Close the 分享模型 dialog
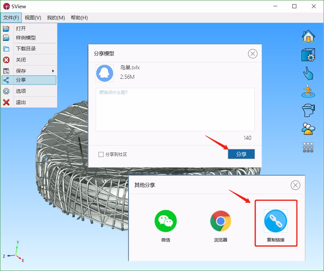Screen dimensions: 324x271 coord(253,54)
